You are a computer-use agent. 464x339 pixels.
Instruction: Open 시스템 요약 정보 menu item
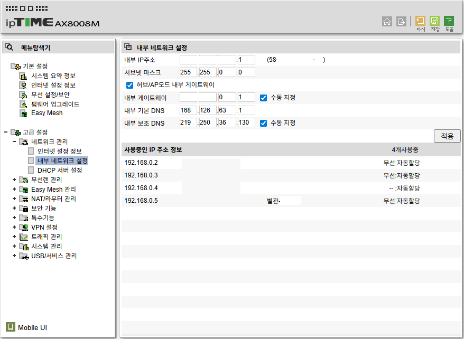[53, 76]
